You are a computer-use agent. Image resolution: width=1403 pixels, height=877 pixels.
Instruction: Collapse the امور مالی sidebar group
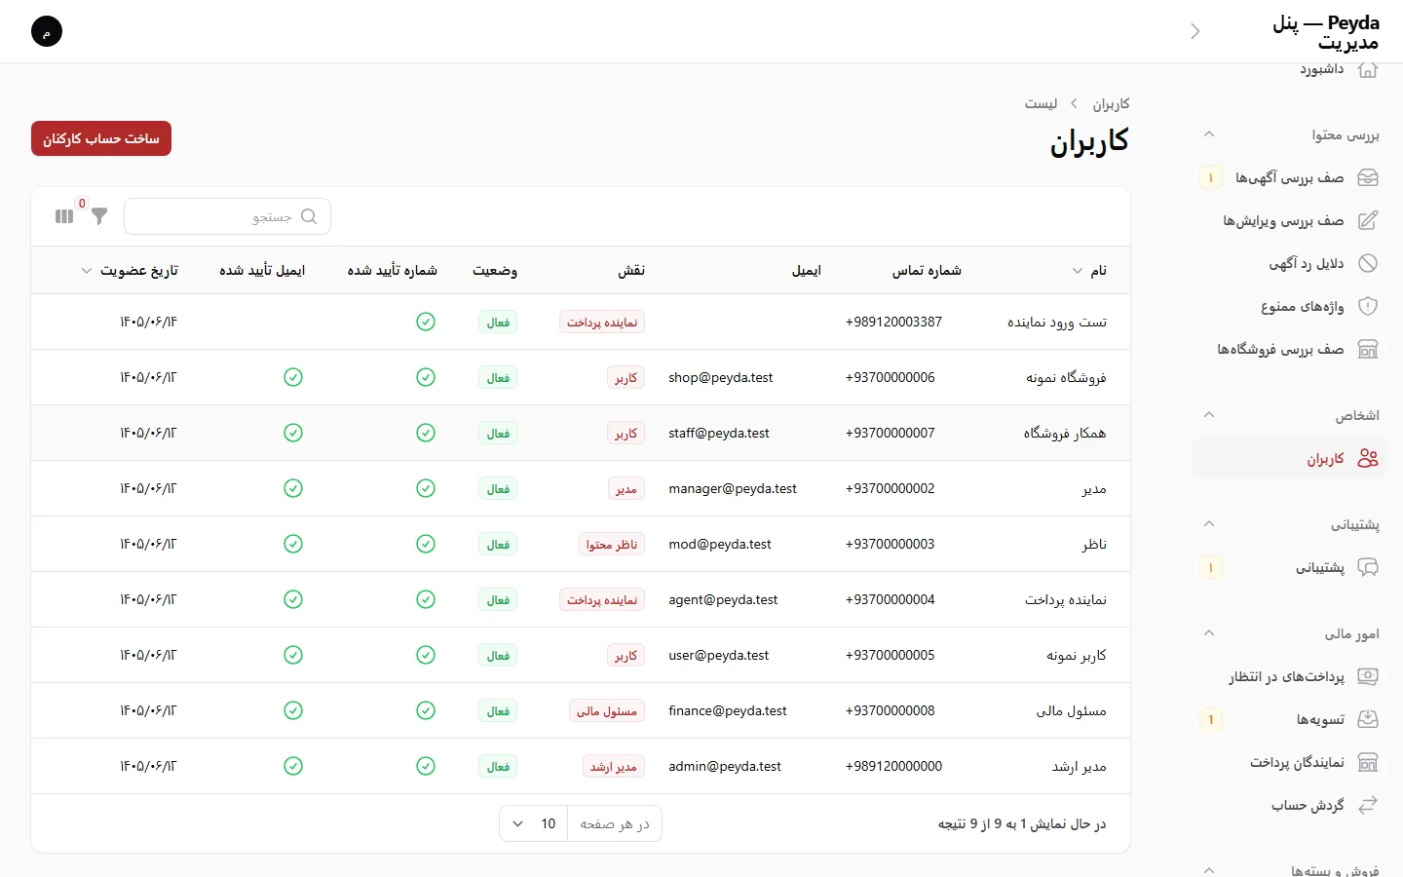pyautogui.click(x=1209, y=633)
